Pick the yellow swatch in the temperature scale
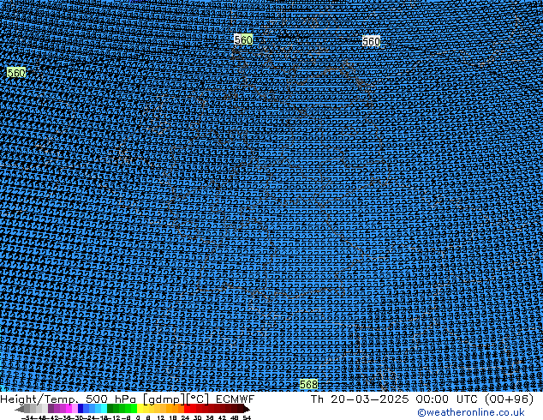Viewport: 543px width, 420px height. coord(140,409)
